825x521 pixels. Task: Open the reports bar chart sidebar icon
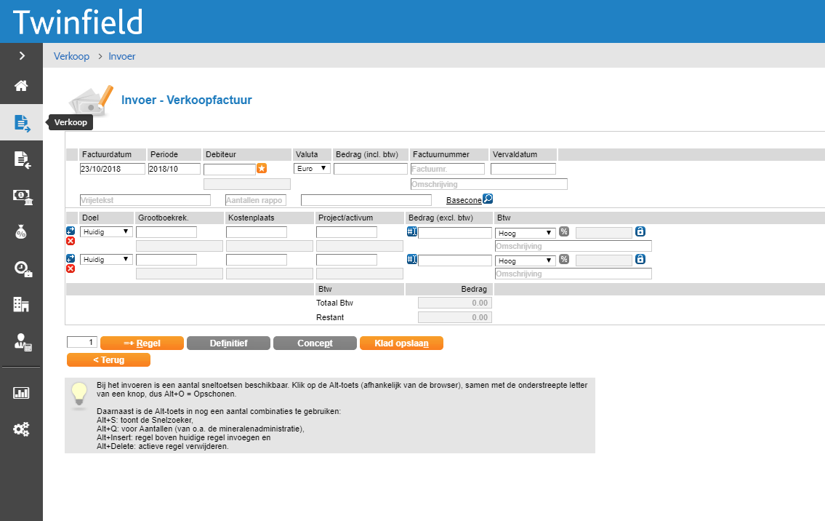(21, 393)
